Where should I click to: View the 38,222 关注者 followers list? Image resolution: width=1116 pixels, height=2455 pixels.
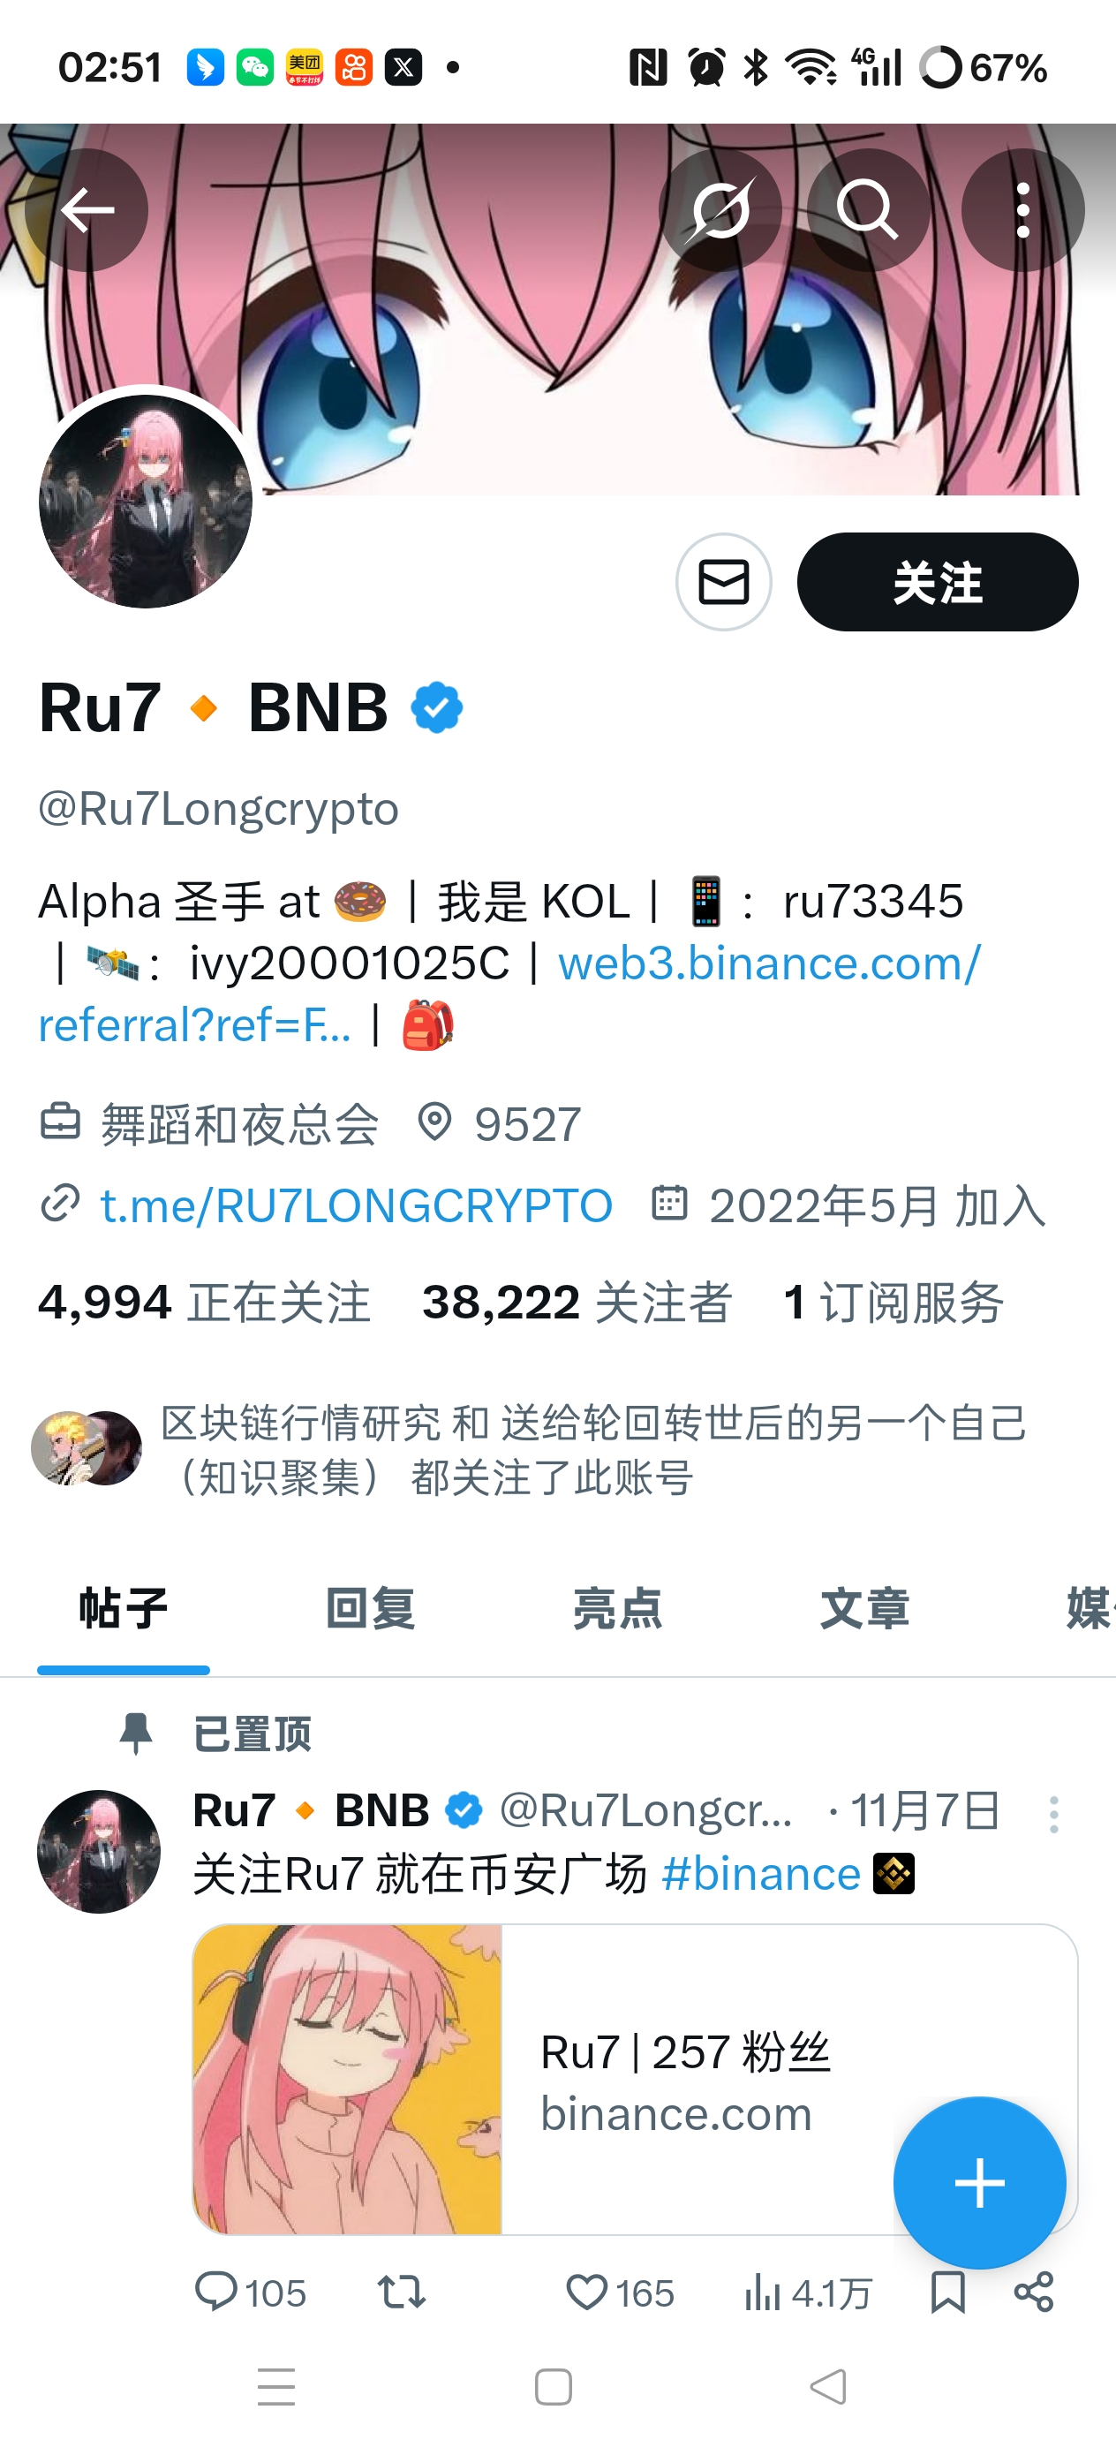click(x=577, y=1302)
